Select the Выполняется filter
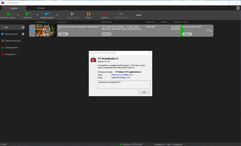Screen dimensions: 241x146 coord(13,34)
